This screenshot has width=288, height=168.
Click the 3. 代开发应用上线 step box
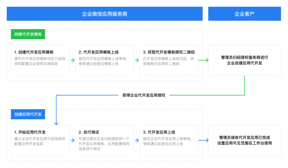coord(169,140)
